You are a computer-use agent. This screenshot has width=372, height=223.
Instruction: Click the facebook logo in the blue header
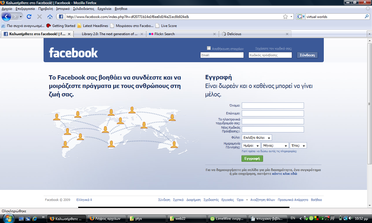[x=73, y=53]
